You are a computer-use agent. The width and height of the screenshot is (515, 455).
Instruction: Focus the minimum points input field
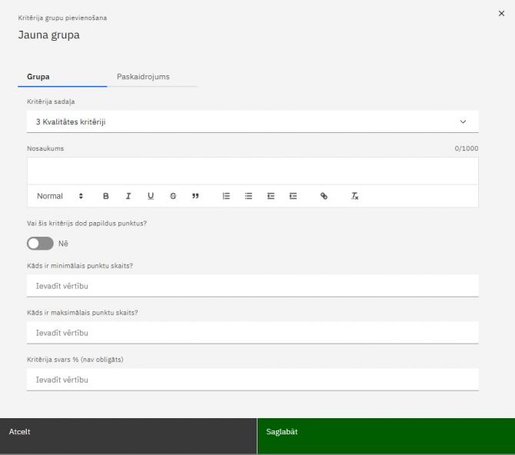coord(252,286)
